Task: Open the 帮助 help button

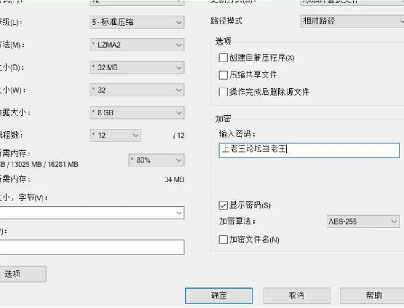Action: (x=372, y=296)
